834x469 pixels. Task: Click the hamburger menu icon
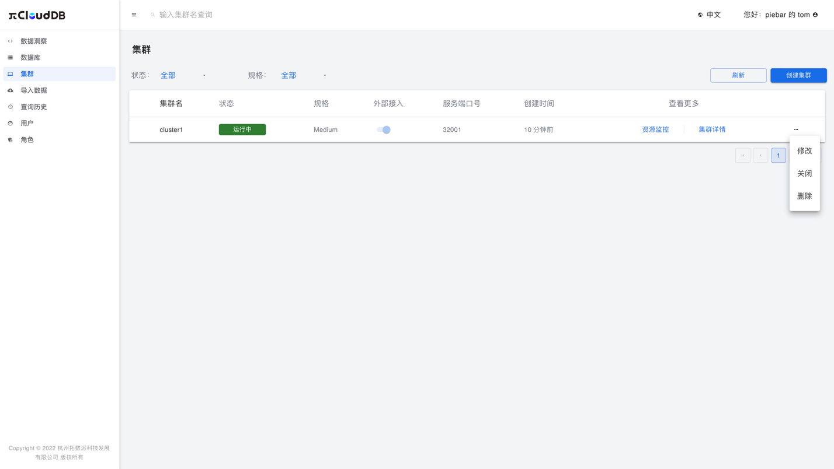(134, 15)
